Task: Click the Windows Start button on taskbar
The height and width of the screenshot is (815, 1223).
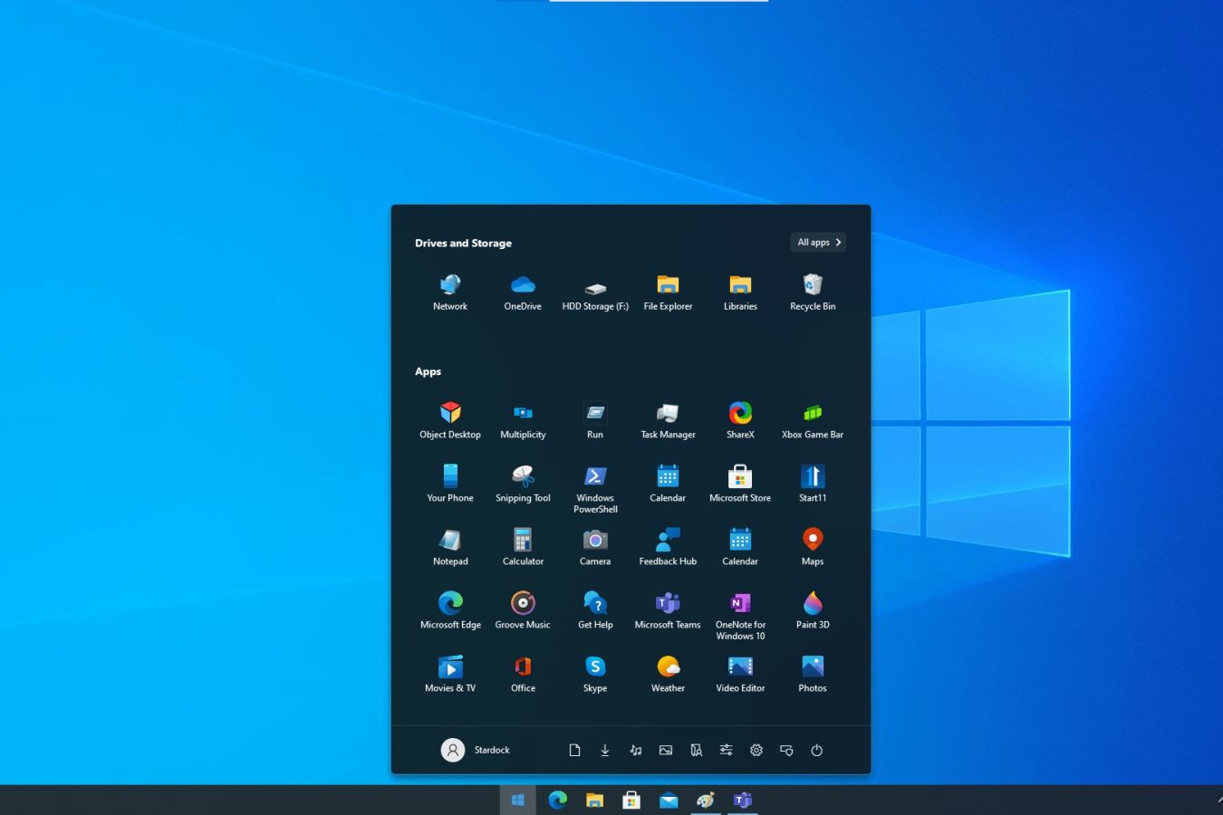Action: point(518,800)
